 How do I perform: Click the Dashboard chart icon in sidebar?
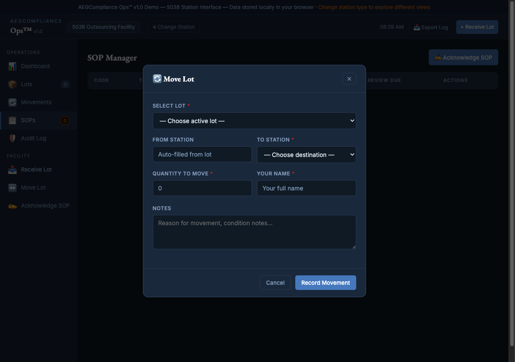[12, 66]
